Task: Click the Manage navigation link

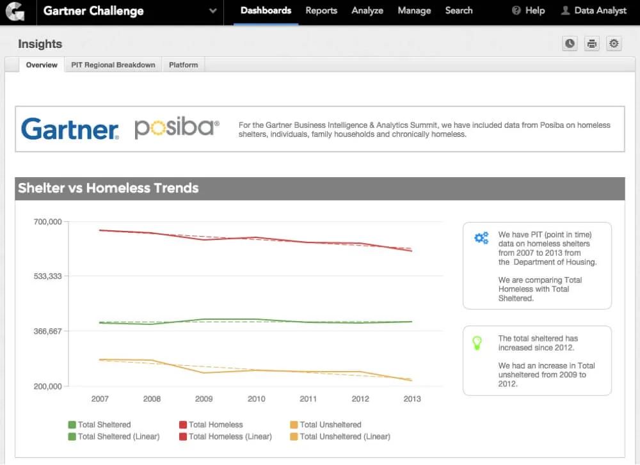Action: click(x=414, y=11)
